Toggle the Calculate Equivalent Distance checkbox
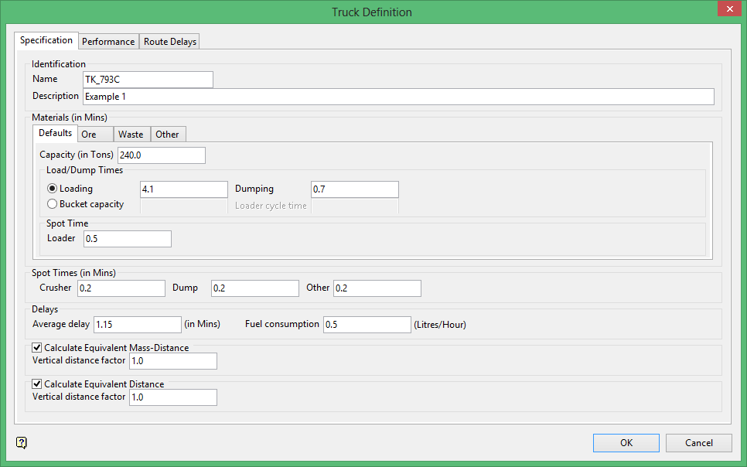Screen dimensions: 747x467 point(37,384)
